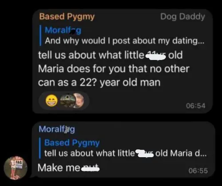
Task: Click the quoted Based Pygmy name in the reply
Action: pos(72,143)
